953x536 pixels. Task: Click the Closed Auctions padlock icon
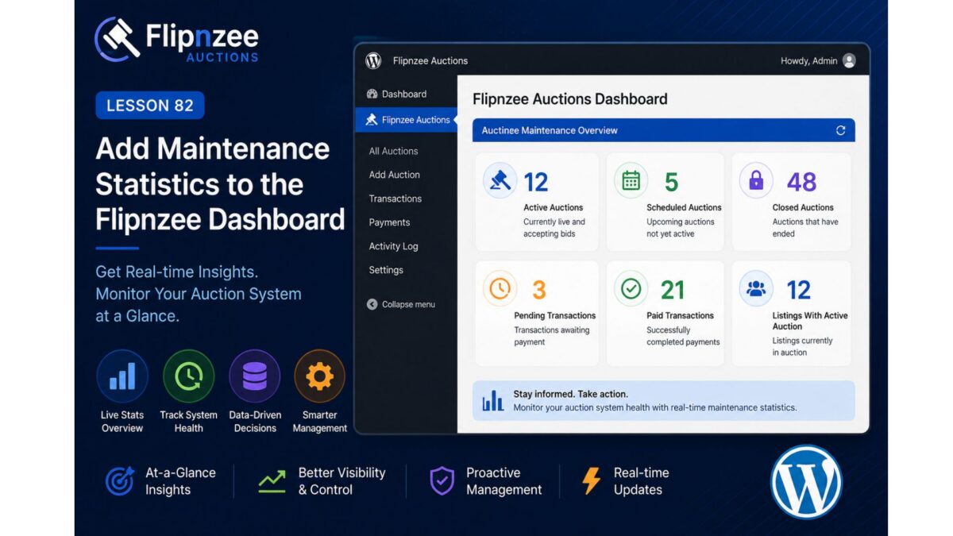[x=756, y=181]
